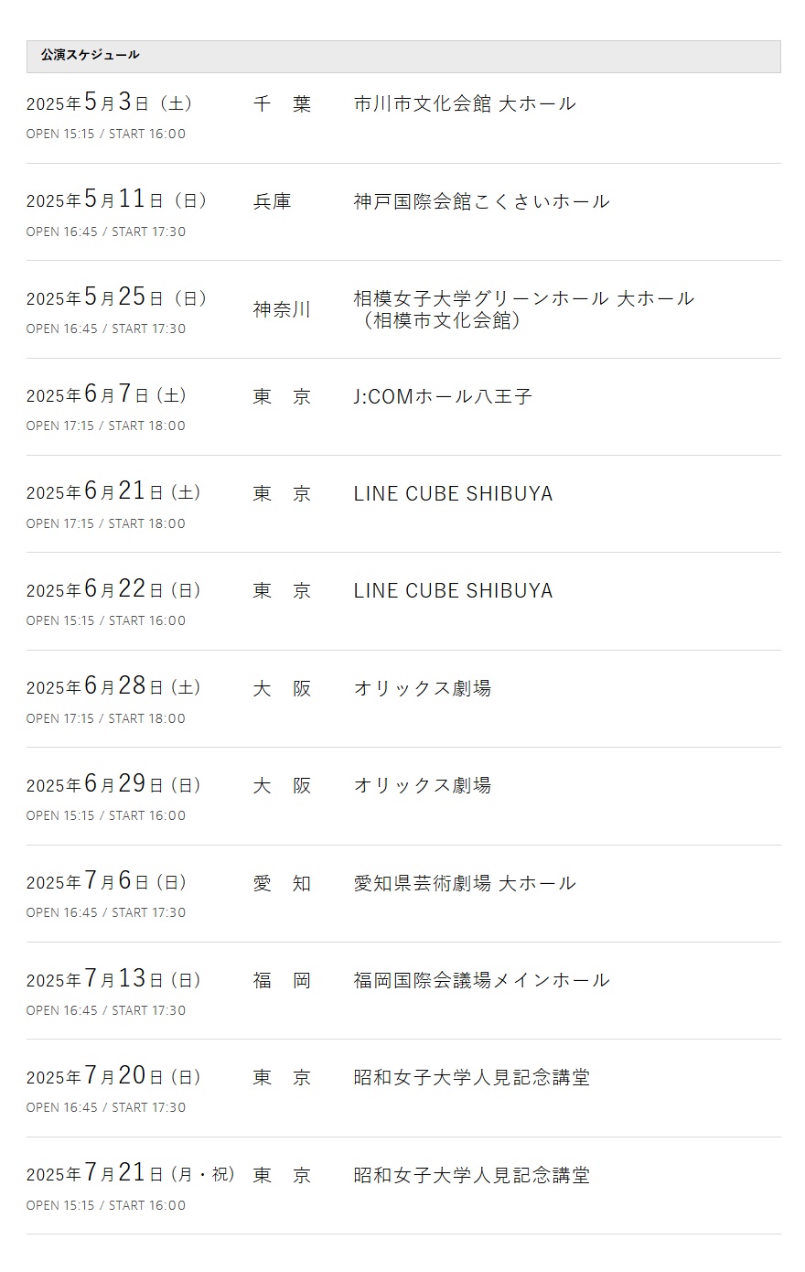805x1272 pixels.
Task: Click 神戸国際会館こくさいホール venue
Action: 481,201
